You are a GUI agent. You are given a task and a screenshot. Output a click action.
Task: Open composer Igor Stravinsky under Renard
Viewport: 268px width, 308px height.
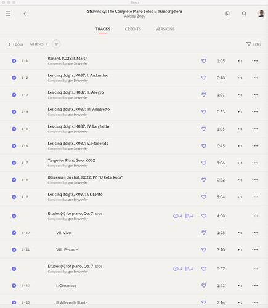point(78,63)
